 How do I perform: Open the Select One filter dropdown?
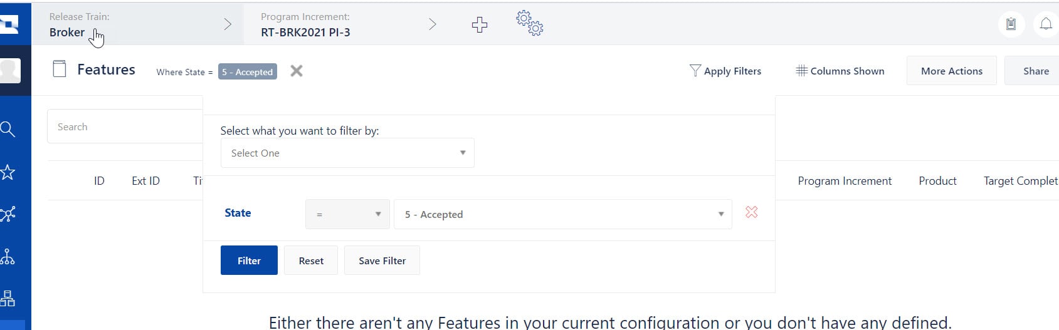click(347, 153)
